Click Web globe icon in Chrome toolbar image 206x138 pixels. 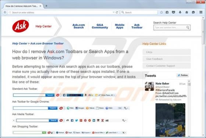click(68, 108)
